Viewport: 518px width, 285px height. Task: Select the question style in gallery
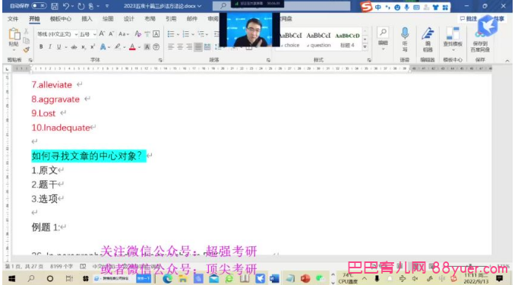318,40
